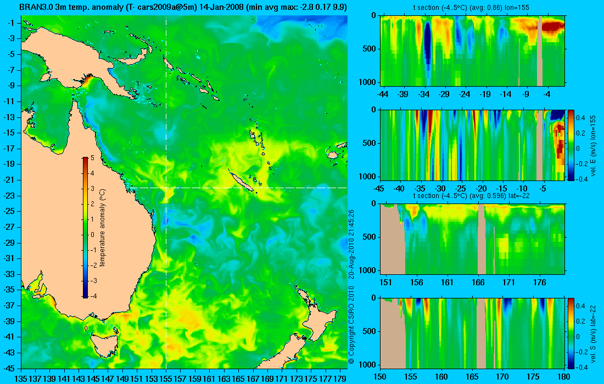Click depth label 1000 on vel. E plot

pyautogui.click(x=367, y=176)
